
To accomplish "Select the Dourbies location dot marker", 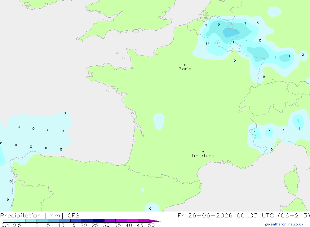I will tap(203, 152).
